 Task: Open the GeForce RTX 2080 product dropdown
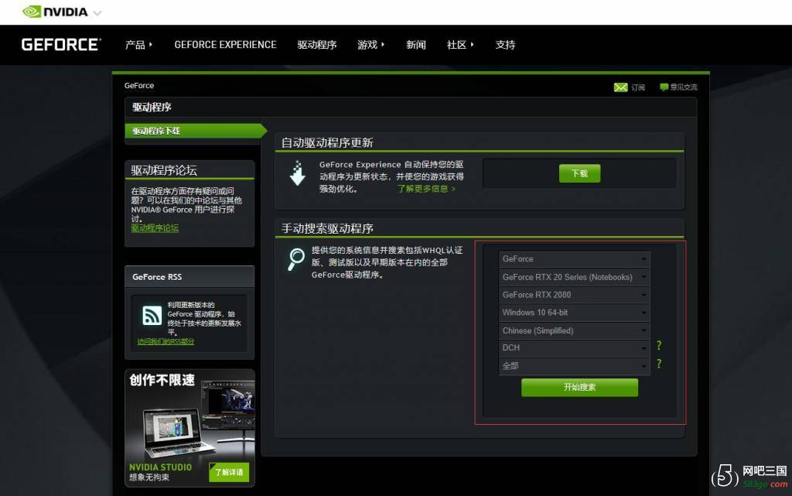click(574, 295)
